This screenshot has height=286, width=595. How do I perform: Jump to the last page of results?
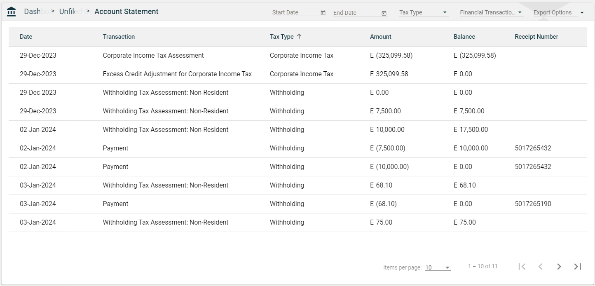click(x=578, y=267)
